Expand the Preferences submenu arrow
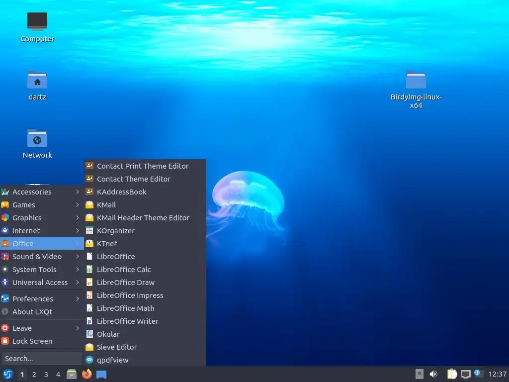Viewport: 509px width, 382px height. (78, 299)
